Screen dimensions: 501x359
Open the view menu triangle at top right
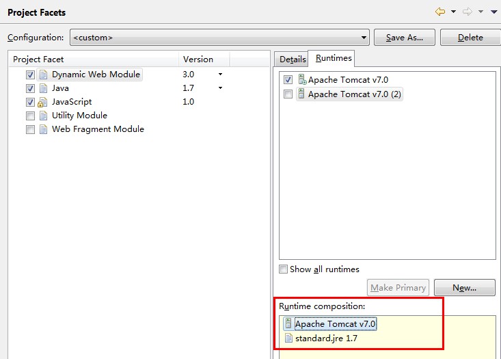[494, 12]
